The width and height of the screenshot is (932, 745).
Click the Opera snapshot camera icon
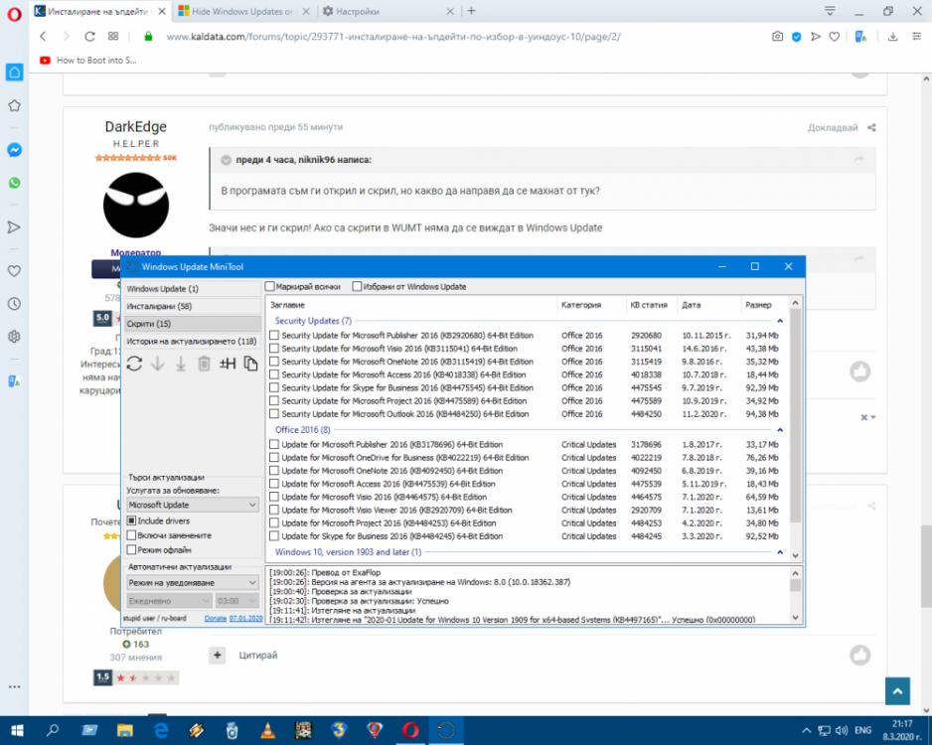[777, 37]
